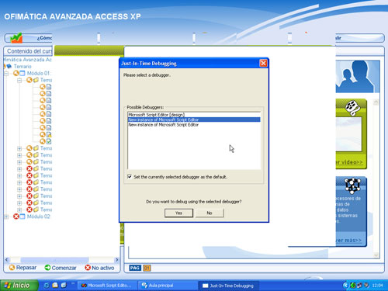The width and height of the screenshot is (388, 291).
Task: Click the orange review icon beside Módulo 01
Action: click(x=16, y=73)
